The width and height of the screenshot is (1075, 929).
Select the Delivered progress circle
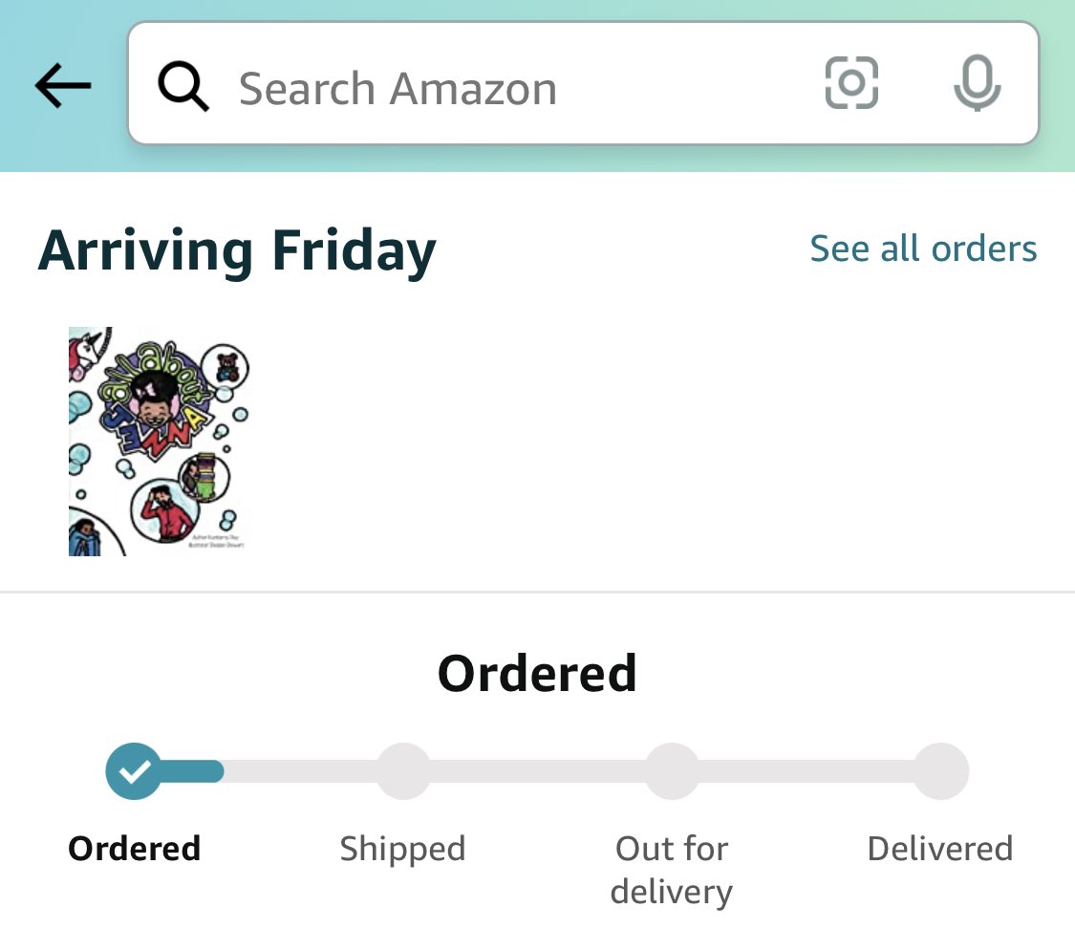point(940,771)
